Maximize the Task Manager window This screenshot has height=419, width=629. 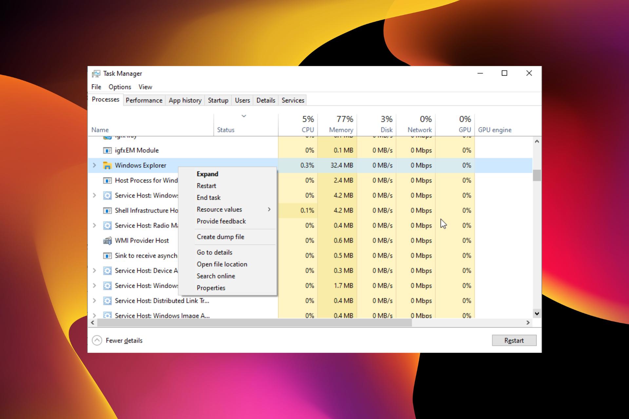[x=505, y=73]
